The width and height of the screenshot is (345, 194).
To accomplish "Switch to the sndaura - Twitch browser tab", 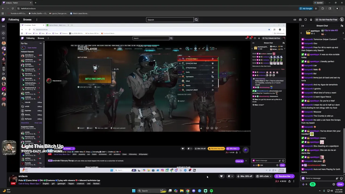I will [x=17, y=3].
